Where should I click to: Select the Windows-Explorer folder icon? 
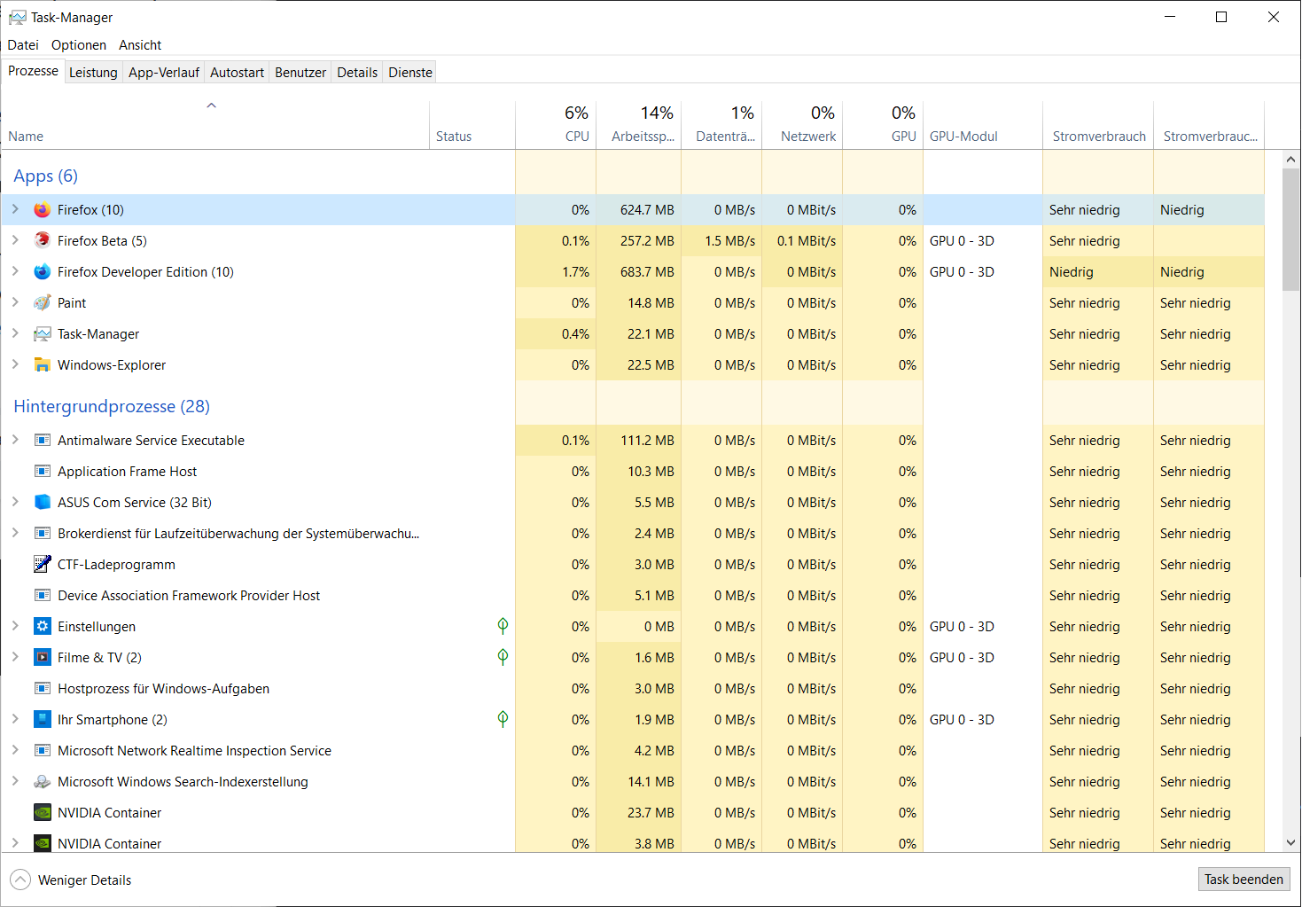[x=42, y=364]
